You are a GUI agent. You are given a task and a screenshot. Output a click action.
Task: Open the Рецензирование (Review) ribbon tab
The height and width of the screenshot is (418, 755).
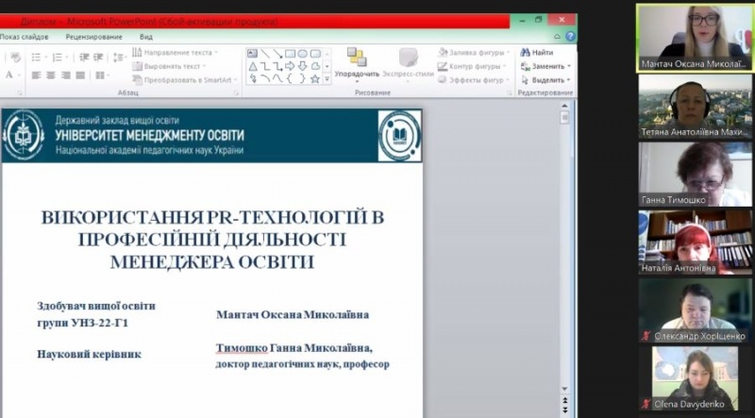click(93, 37)
